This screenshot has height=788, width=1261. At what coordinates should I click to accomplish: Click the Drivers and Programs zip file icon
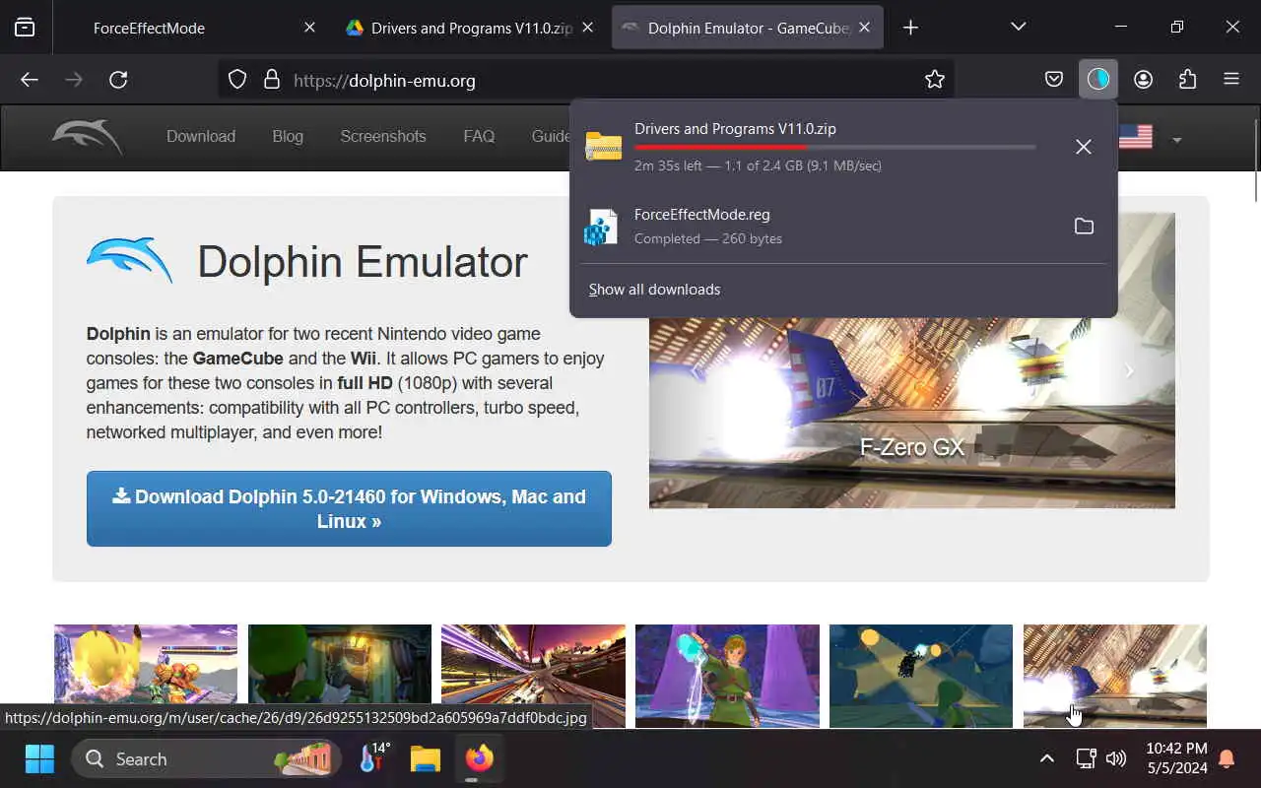click(603, 146)
